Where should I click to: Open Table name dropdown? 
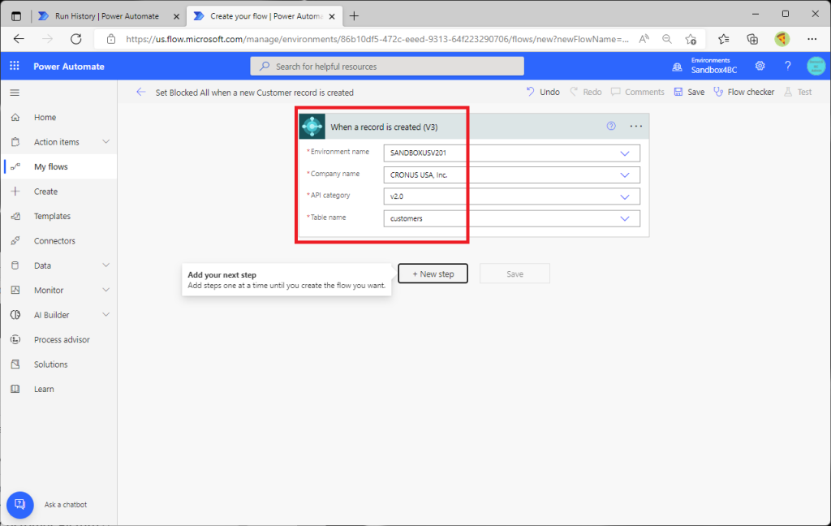[x=625, y=218]
